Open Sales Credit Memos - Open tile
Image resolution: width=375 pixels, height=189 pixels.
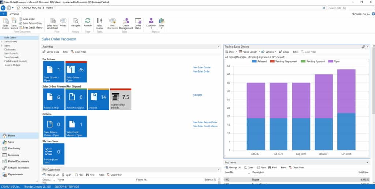point(76,127)
